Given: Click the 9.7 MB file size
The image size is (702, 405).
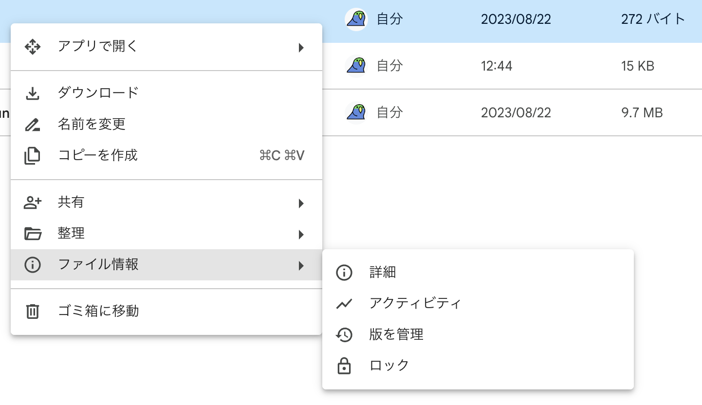Looking at the screenshot, I should [x=642, y=113].
